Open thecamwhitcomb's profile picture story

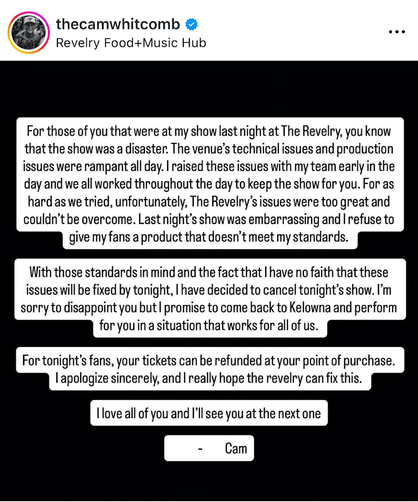[29, 32]
